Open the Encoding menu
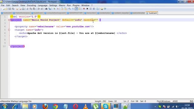 [x=32, y=5]
